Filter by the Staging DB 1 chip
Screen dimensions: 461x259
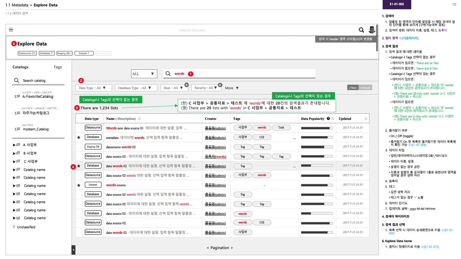[x=64, y=53]
